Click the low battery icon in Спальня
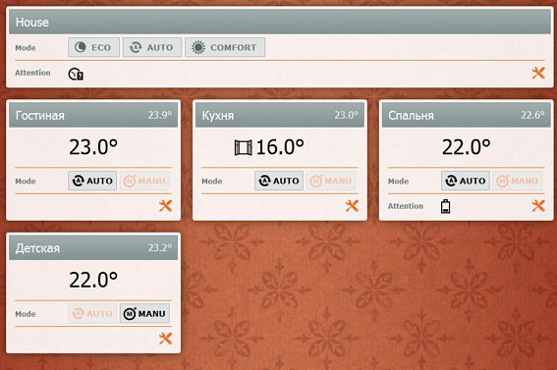The image size is (557, 370). (445, 206)
